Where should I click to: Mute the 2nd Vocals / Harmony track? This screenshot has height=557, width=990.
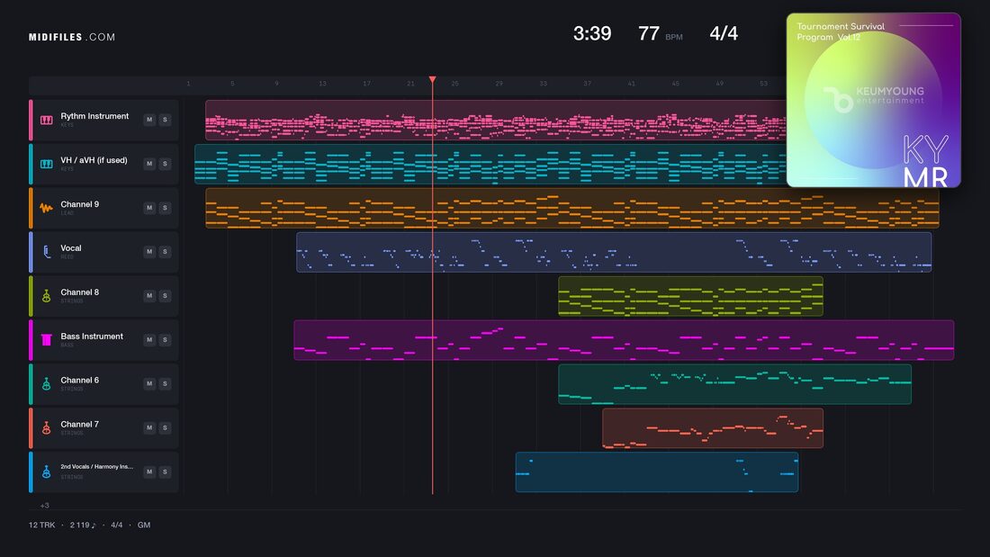click(x=149, y=472)
